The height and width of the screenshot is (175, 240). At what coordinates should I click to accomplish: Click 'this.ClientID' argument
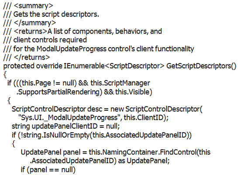144,118
